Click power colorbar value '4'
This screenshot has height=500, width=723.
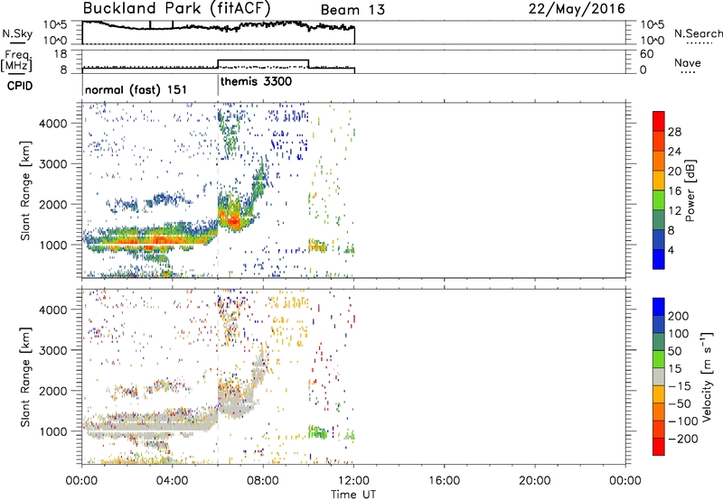pos(671,250)
